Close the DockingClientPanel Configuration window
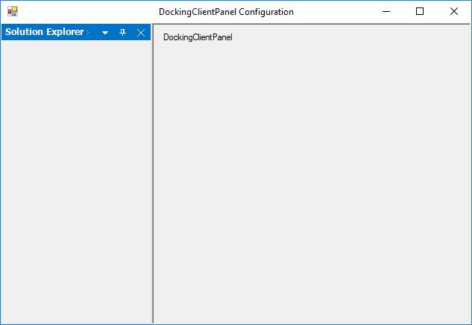 [454, 11]
